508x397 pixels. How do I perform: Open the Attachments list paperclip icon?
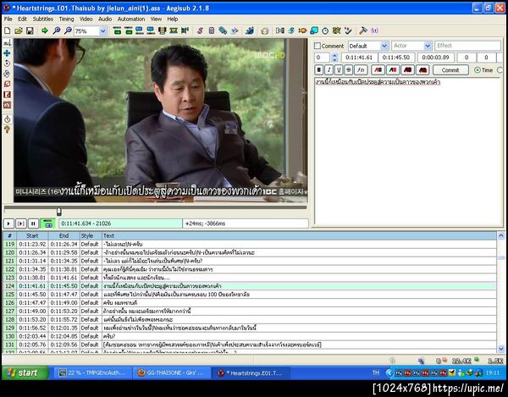click(223, 30)
